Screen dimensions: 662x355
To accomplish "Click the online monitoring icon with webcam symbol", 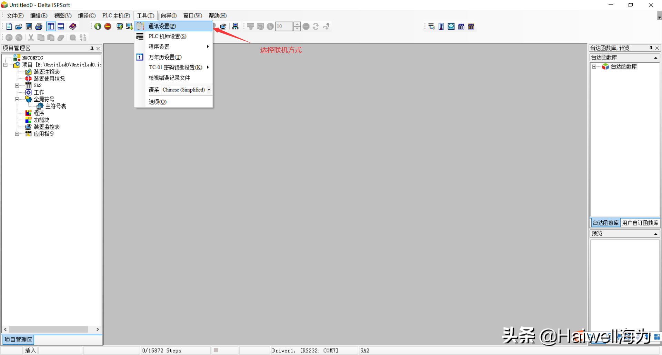I will 223,27.
